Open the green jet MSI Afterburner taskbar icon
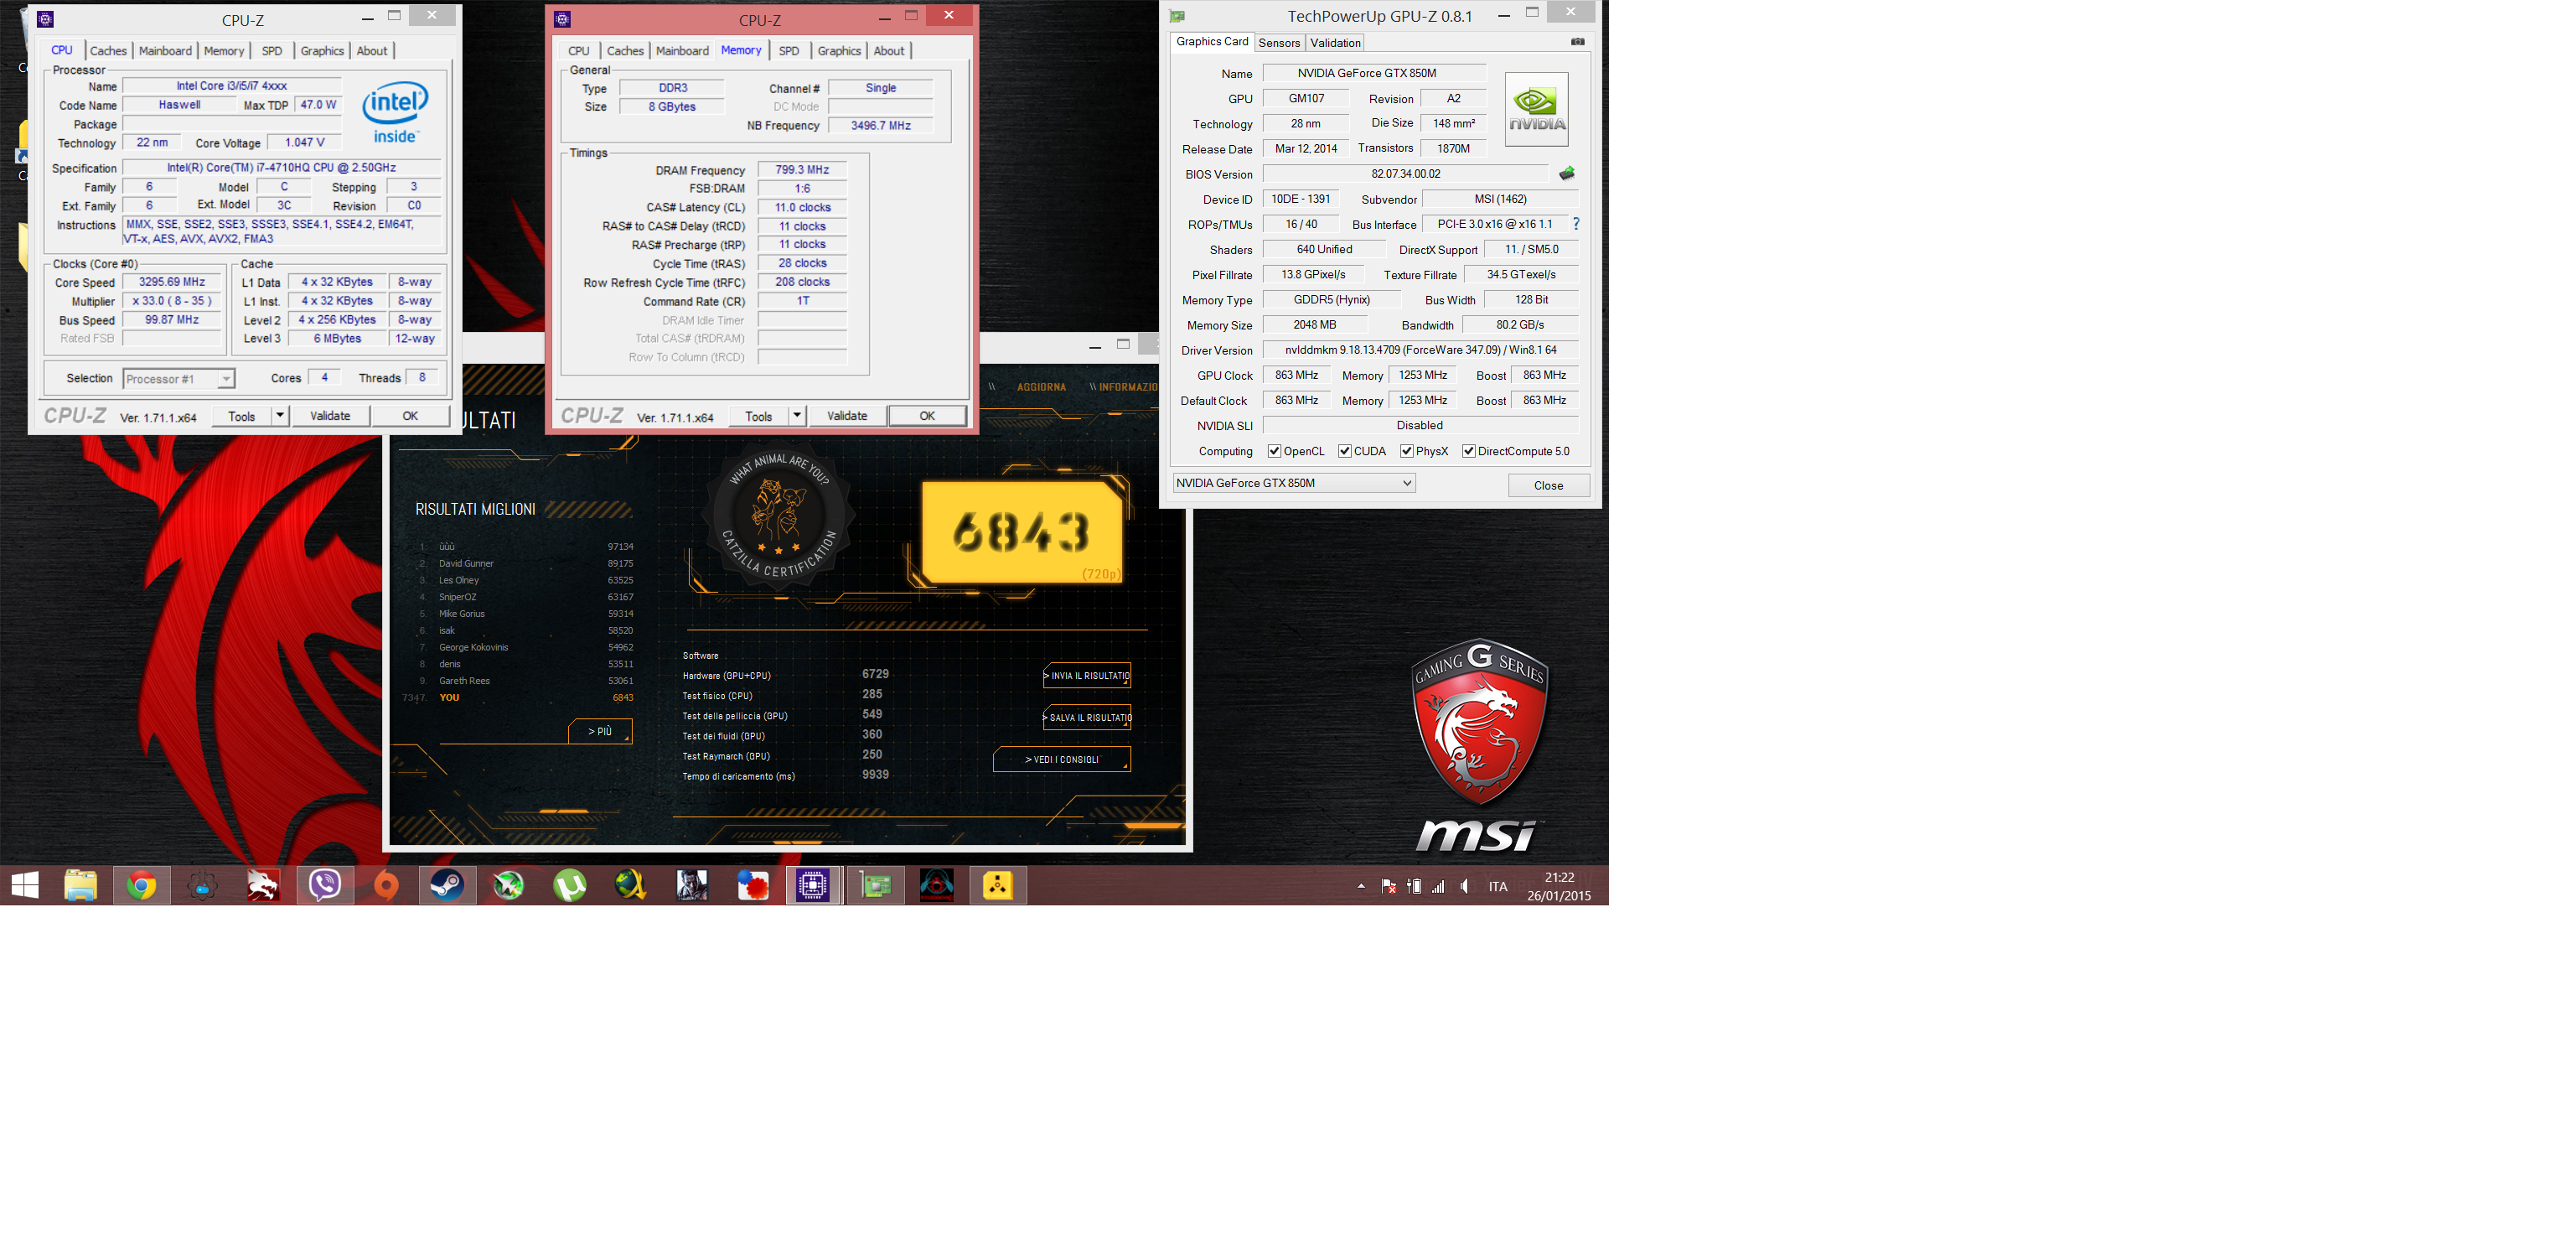This screenshot has height=1239, width=2576. pyautogui.click(x=508, y=885)
